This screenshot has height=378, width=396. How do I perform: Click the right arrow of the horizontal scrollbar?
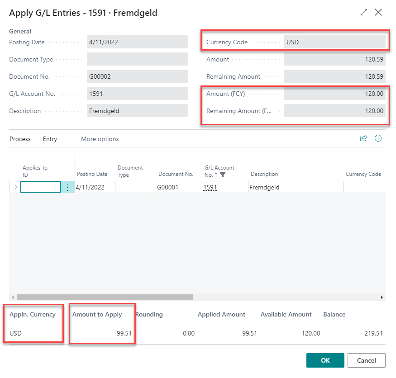coord(382,298)
